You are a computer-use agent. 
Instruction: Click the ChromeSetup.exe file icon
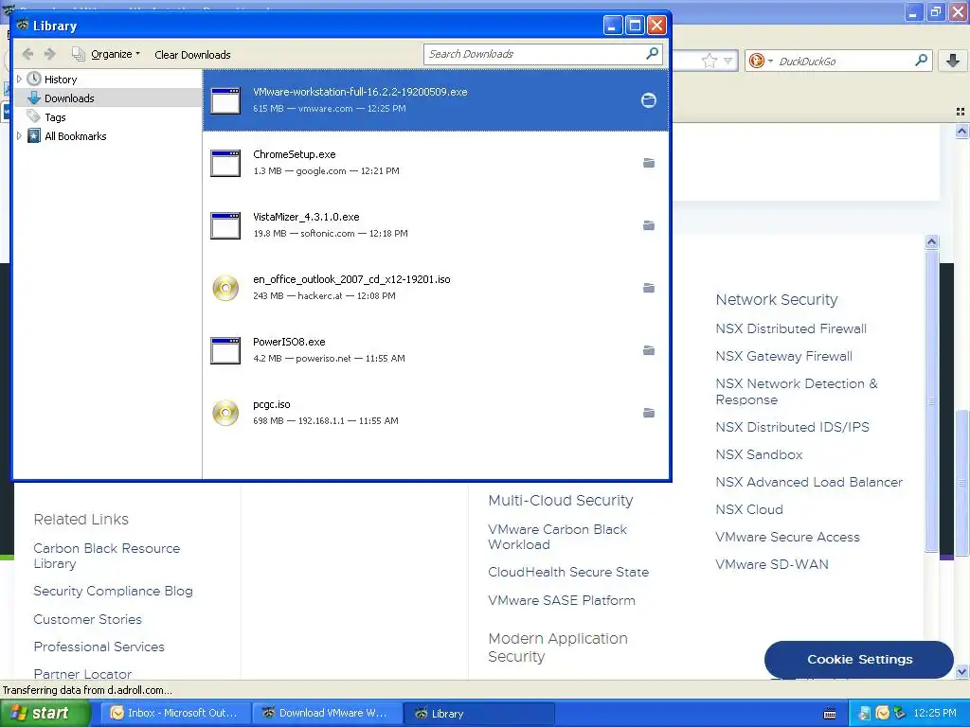(225, 163)
